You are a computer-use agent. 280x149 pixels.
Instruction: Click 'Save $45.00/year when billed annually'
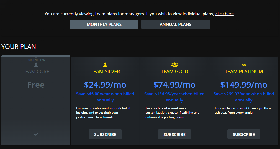click(x=105, y=97)
